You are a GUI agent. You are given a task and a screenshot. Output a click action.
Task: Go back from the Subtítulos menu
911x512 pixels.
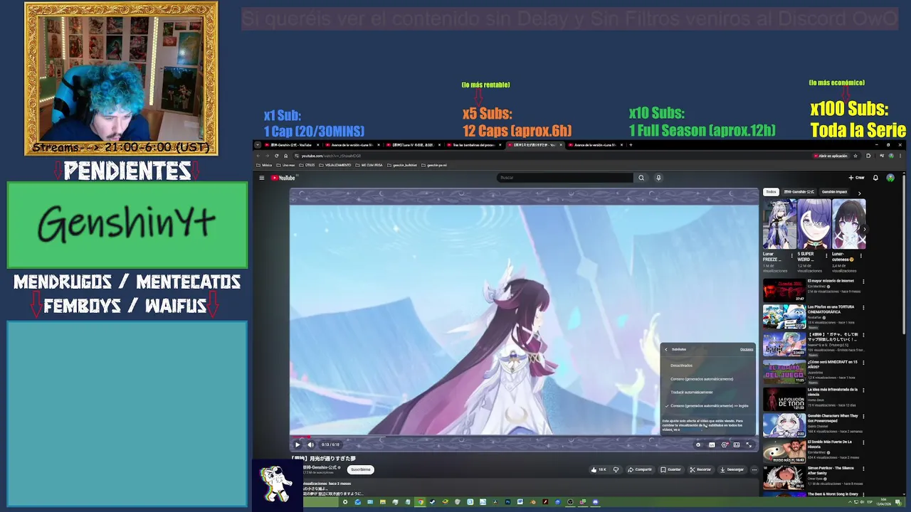(x=666, y=349)
